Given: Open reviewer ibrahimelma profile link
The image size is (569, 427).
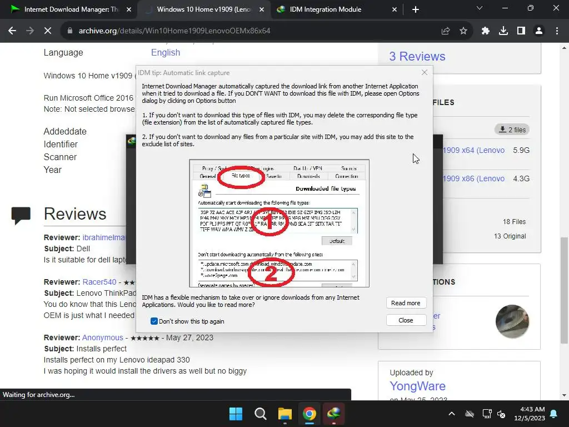Looking at the screenshot, I should [x=104, y=237].
